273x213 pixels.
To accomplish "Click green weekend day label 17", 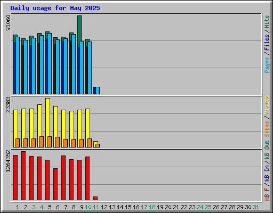I will pos(144,207).
